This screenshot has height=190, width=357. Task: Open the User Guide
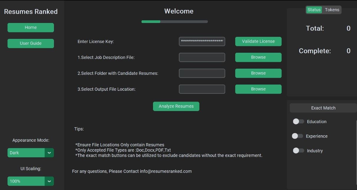point(31,43)
